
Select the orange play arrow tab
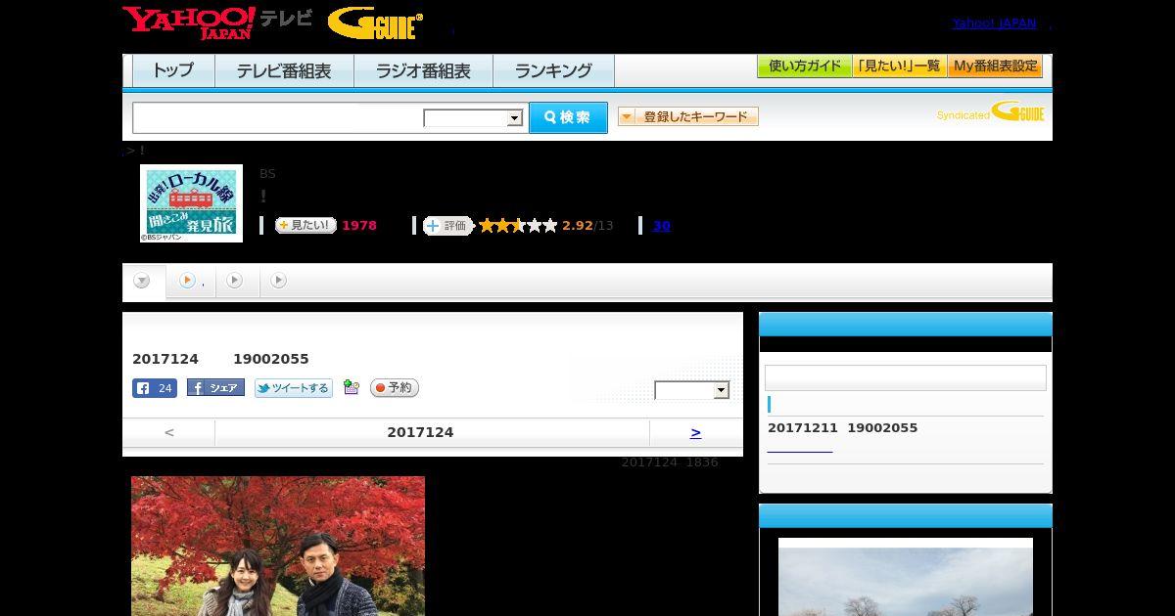(188, 281)
